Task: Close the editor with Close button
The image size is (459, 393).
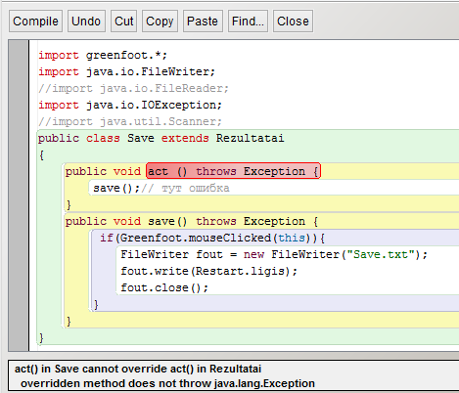Action: (x=293, y=22)
